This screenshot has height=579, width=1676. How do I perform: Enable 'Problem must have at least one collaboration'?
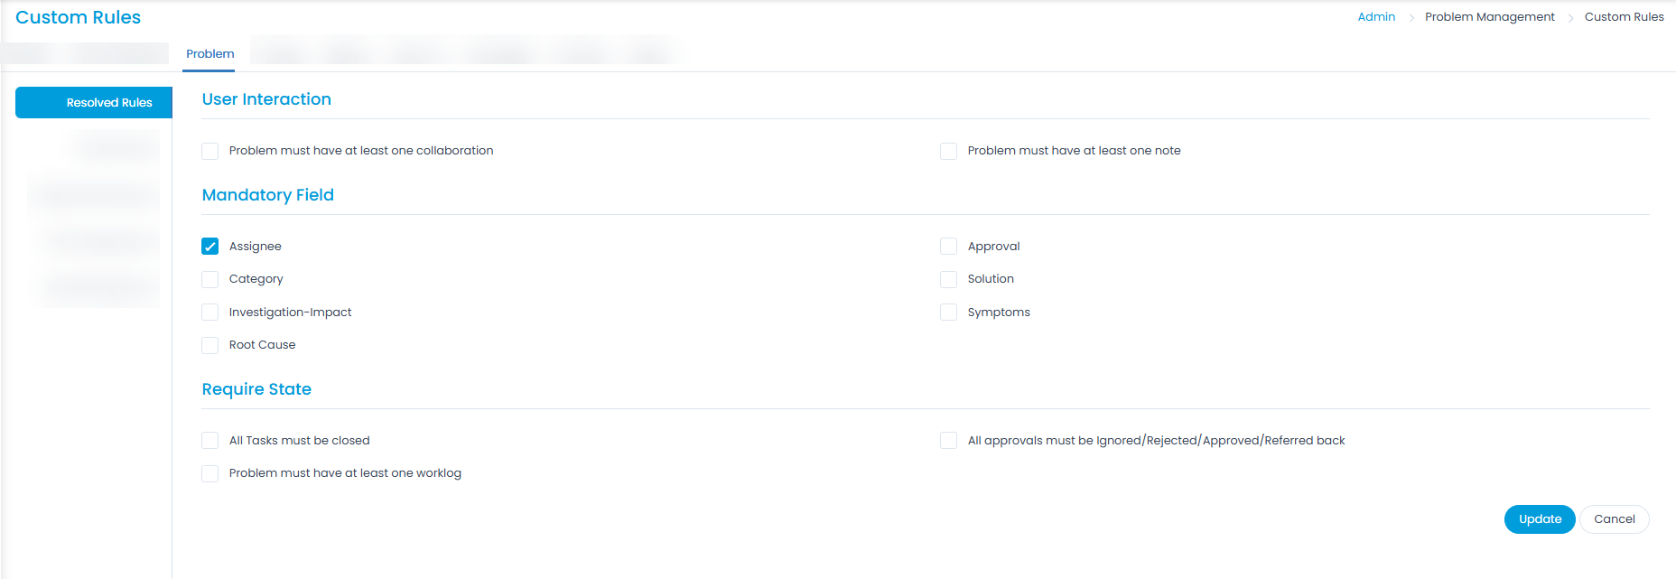(x=210, y=151)
